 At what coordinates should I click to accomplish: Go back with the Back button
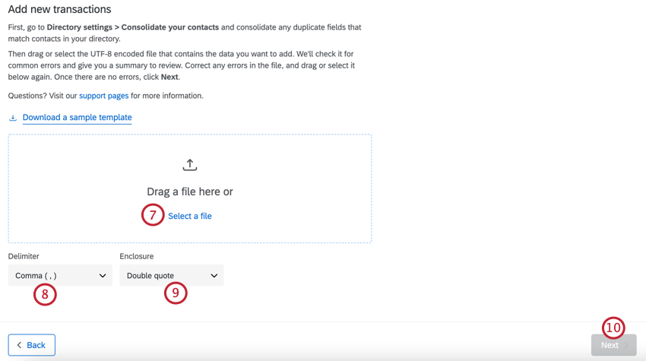[32, 345]
